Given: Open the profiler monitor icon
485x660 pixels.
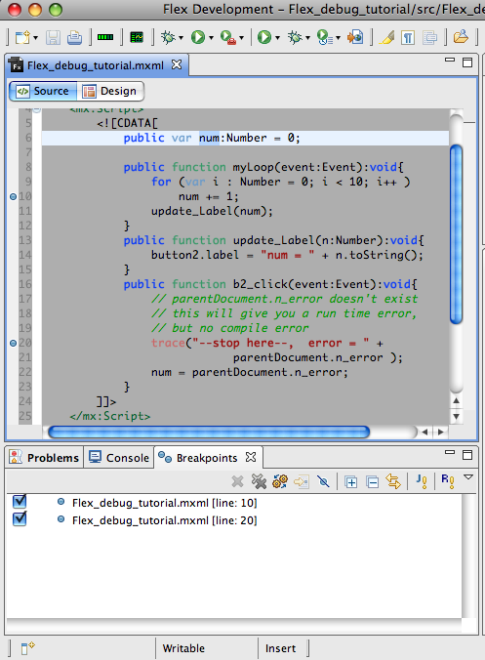Looking at the screenshot, I should pos(137,37).
